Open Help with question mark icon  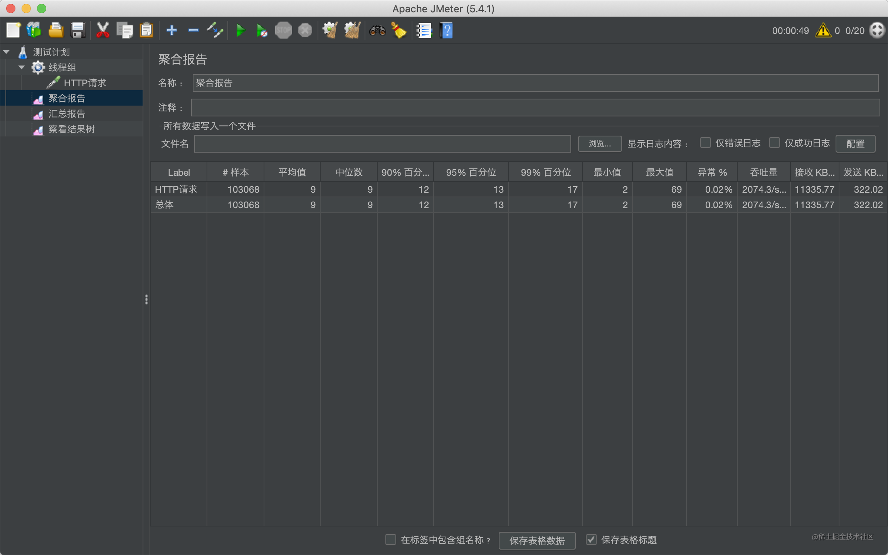pyautogui.click(x=446, y=30)
